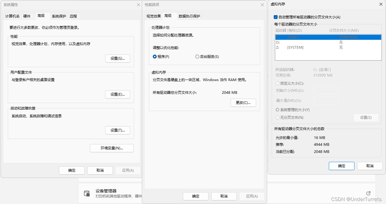The width and height of the screenshot is (386, 204).
Task: Click 设备管理器 title text
Action: click(106, 191)
